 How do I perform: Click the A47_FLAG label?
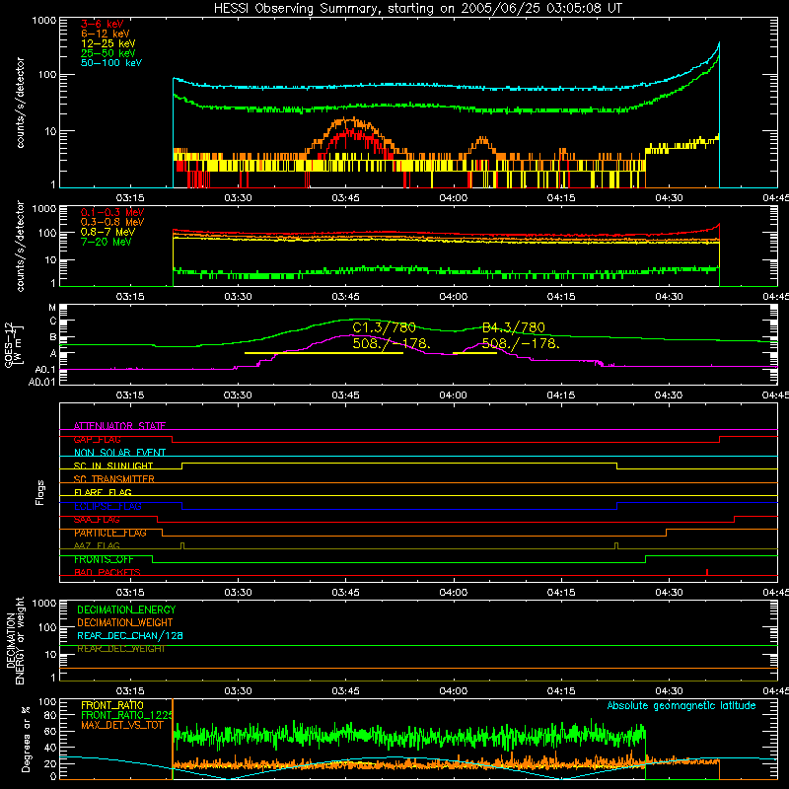click(x=97, y=545)
